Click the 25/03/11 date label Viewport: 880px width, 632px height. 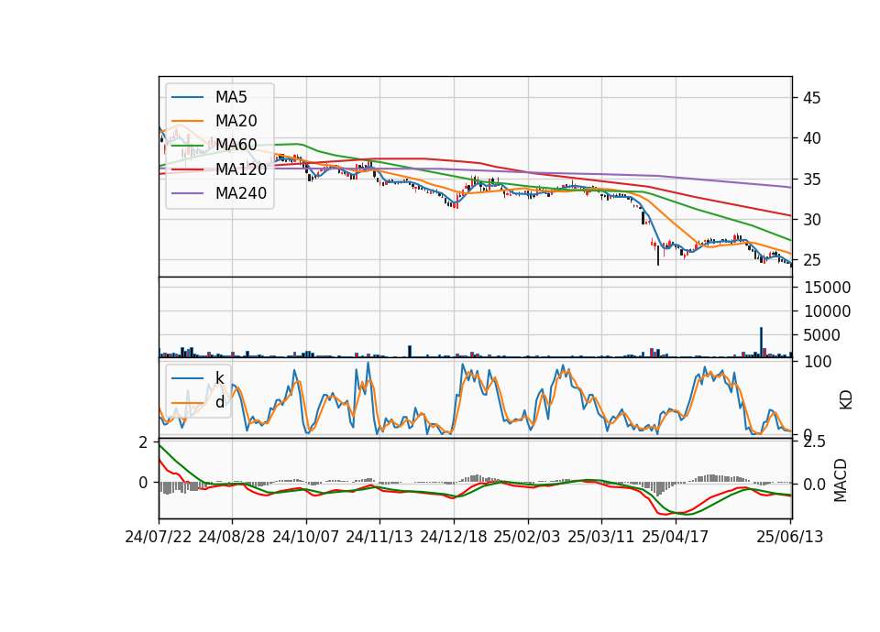click(601, 537)
